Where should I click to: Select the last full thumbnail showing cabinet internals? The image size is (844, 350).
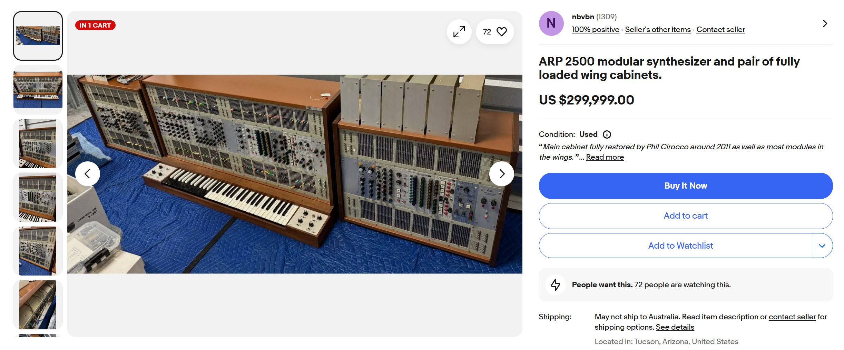click(38, 305)
